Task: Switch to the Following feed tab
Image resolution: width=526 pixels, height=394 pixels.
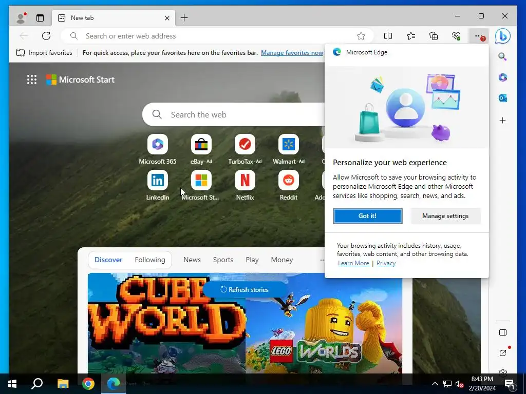Action: (150, 260)
